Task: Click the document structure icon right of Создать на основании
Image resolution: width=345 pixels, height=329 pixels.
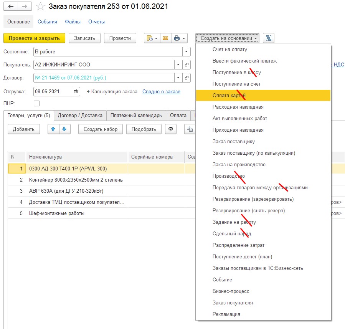Action: click(269, 38)
